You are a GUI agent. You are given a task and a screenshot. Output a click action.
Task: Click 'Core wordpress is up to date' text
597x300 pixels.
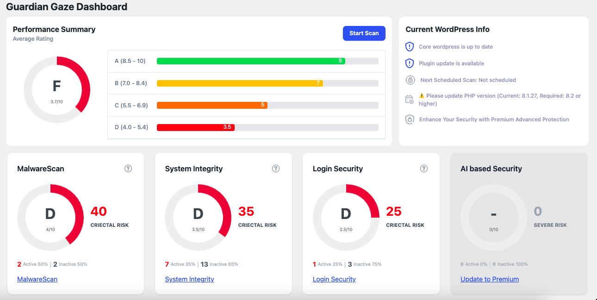pos(456,47)
